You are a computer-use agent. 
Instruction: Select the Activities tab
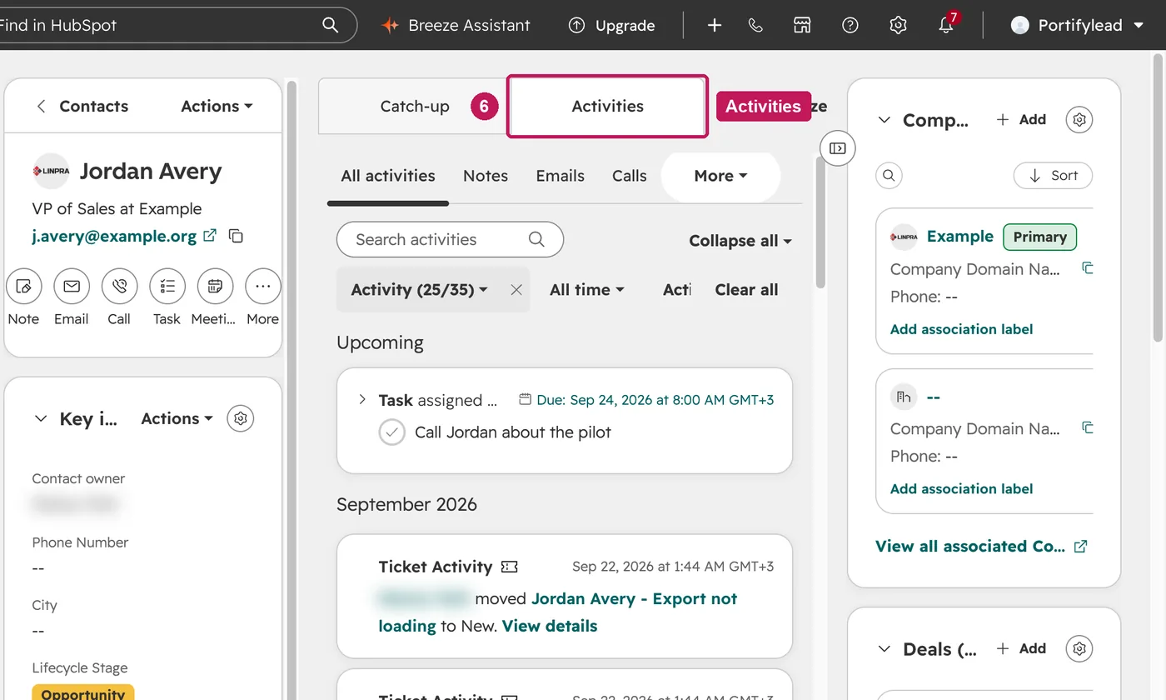pyautogui.click(x=608, y=106)
